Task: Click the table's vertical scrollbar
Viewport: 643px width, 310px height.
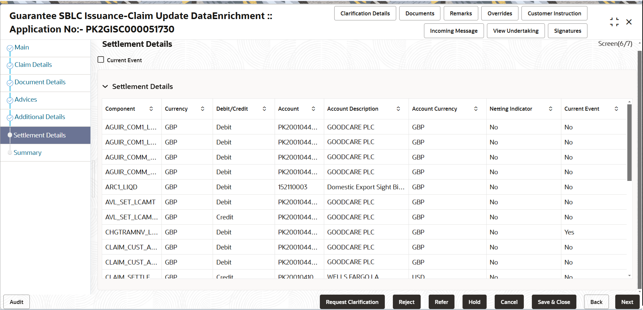Action: (630, 140)
